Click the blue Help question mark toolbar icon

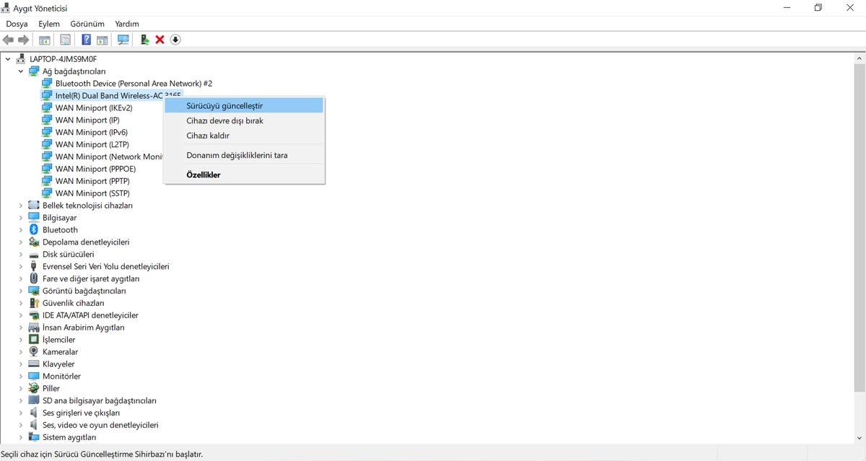86,40
